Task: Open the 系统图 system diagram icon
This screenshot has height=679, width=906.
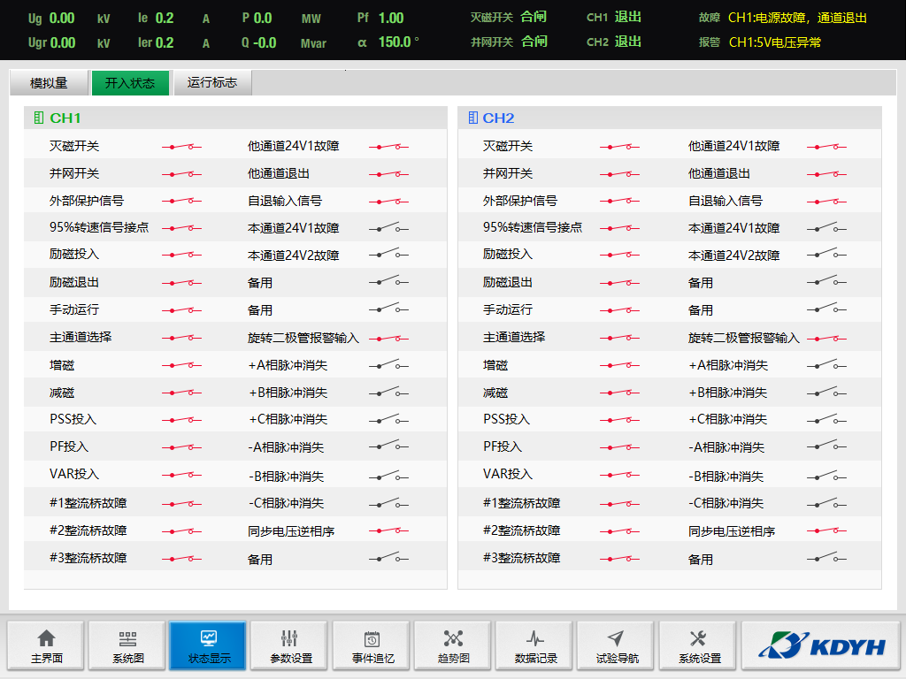Action: pyautogui.click(x=128, y=639)
